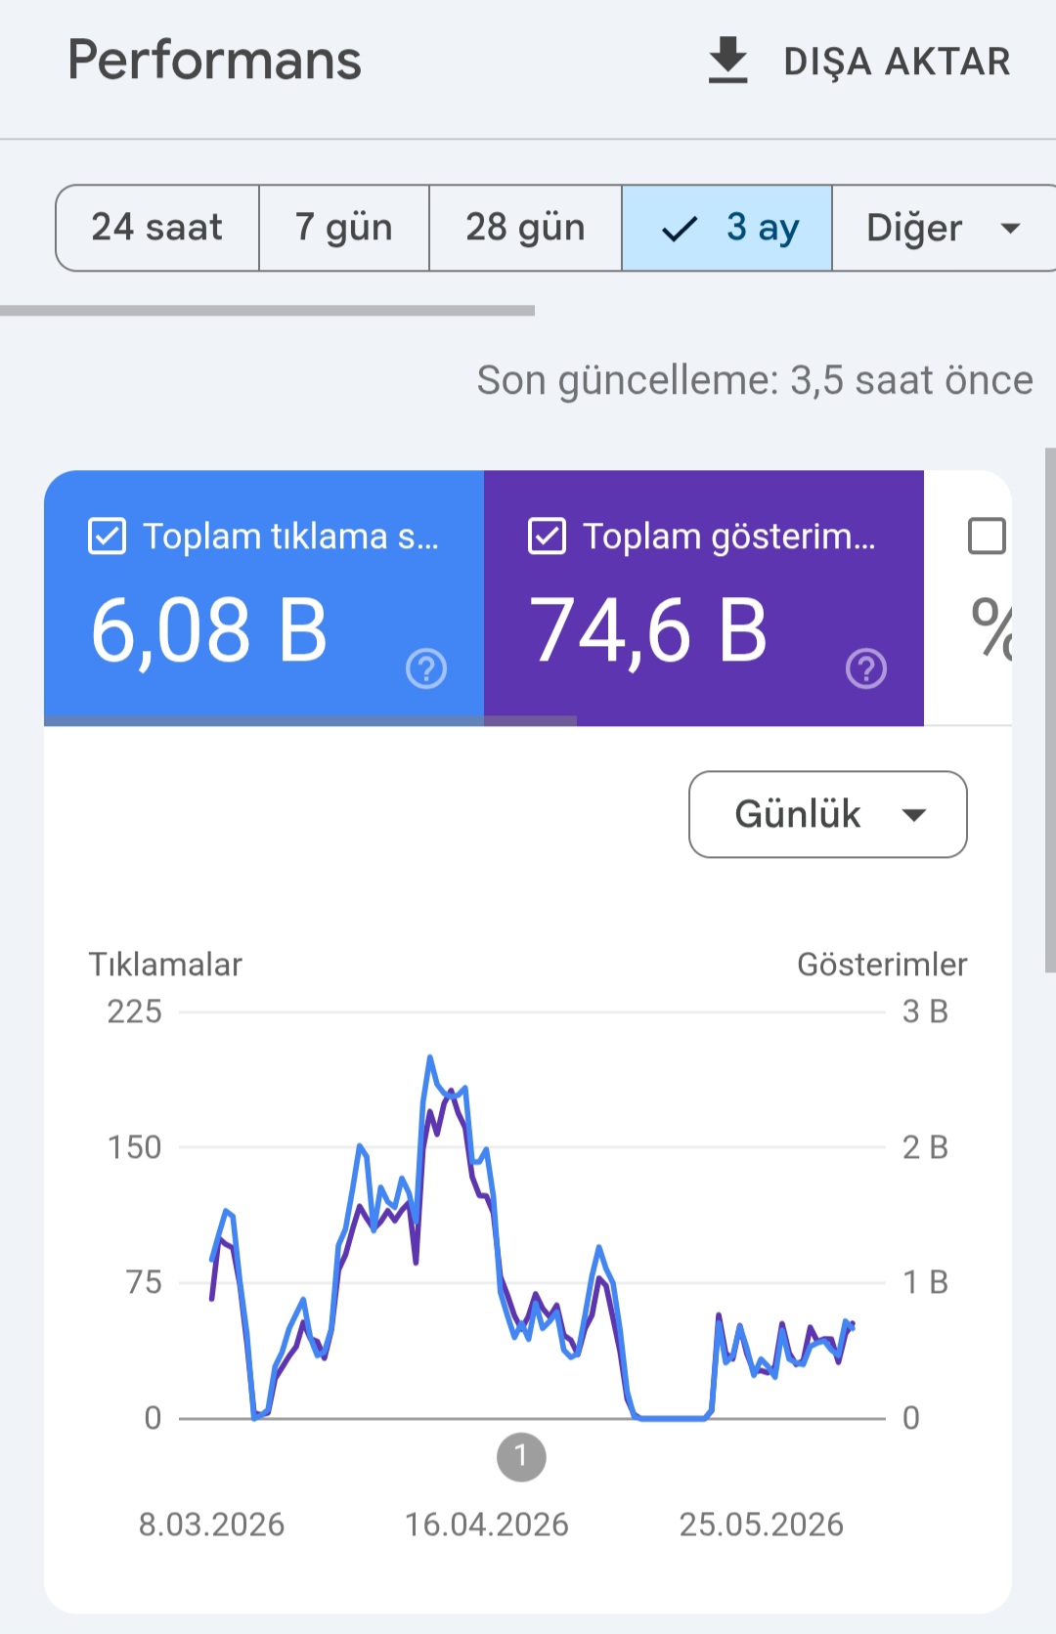The width and height of the screenshot is (1056, 1634).
Task: Open help icon on total impressions card
Action: pos(866,669)
